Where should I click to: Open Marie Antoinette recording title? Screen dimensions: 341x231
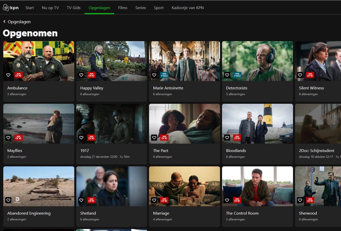[x=168, y=88]
